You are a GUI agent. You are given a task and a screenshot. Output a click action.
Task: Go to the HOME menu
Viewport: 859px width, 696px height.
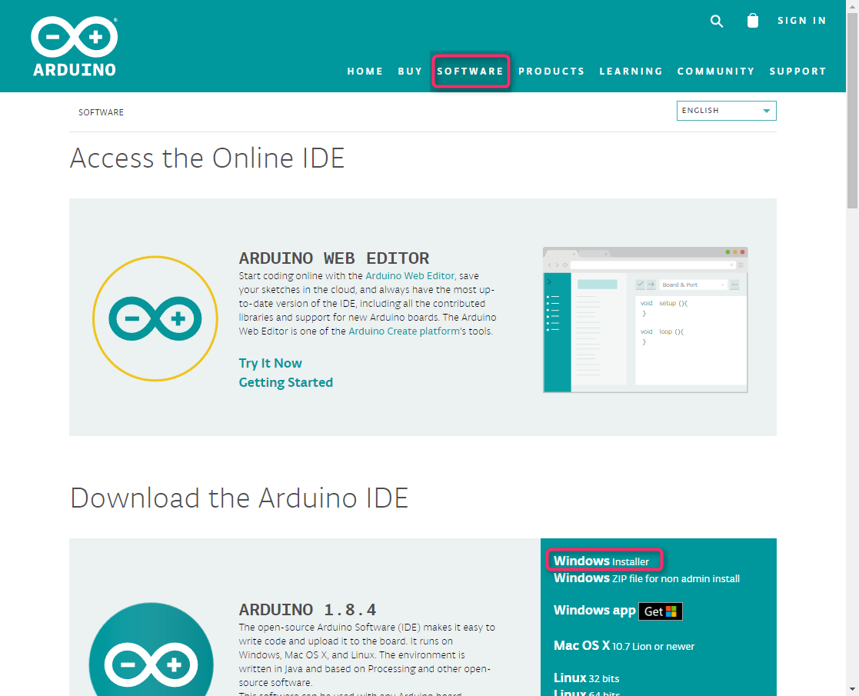tap(365, 72)
